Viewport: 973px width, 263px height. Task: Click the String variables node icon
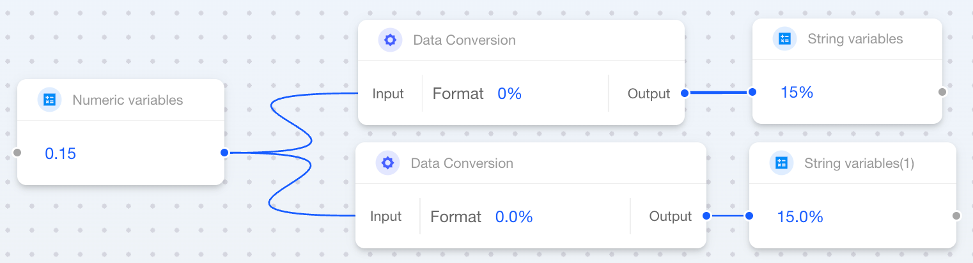click(784, 39)
